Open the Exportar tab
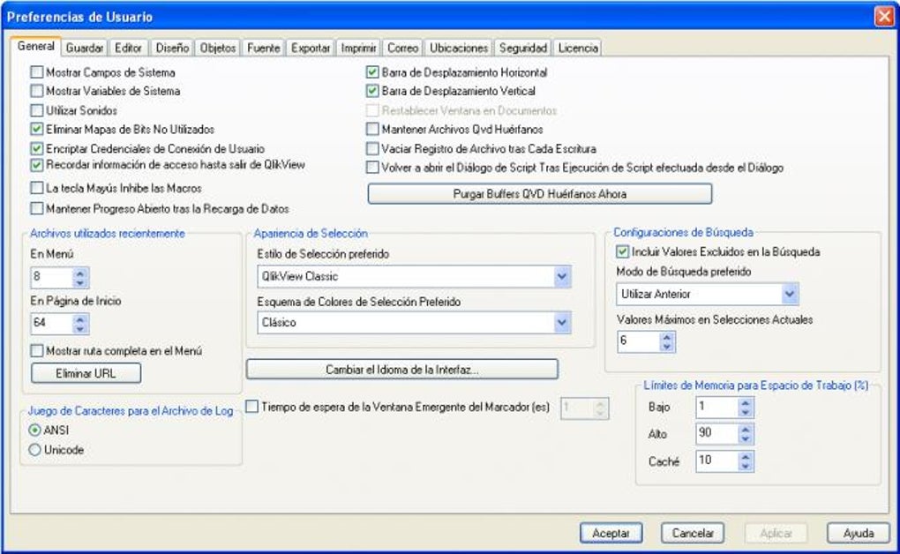Viewport: 900px width, 554px height. pos(311,48)
